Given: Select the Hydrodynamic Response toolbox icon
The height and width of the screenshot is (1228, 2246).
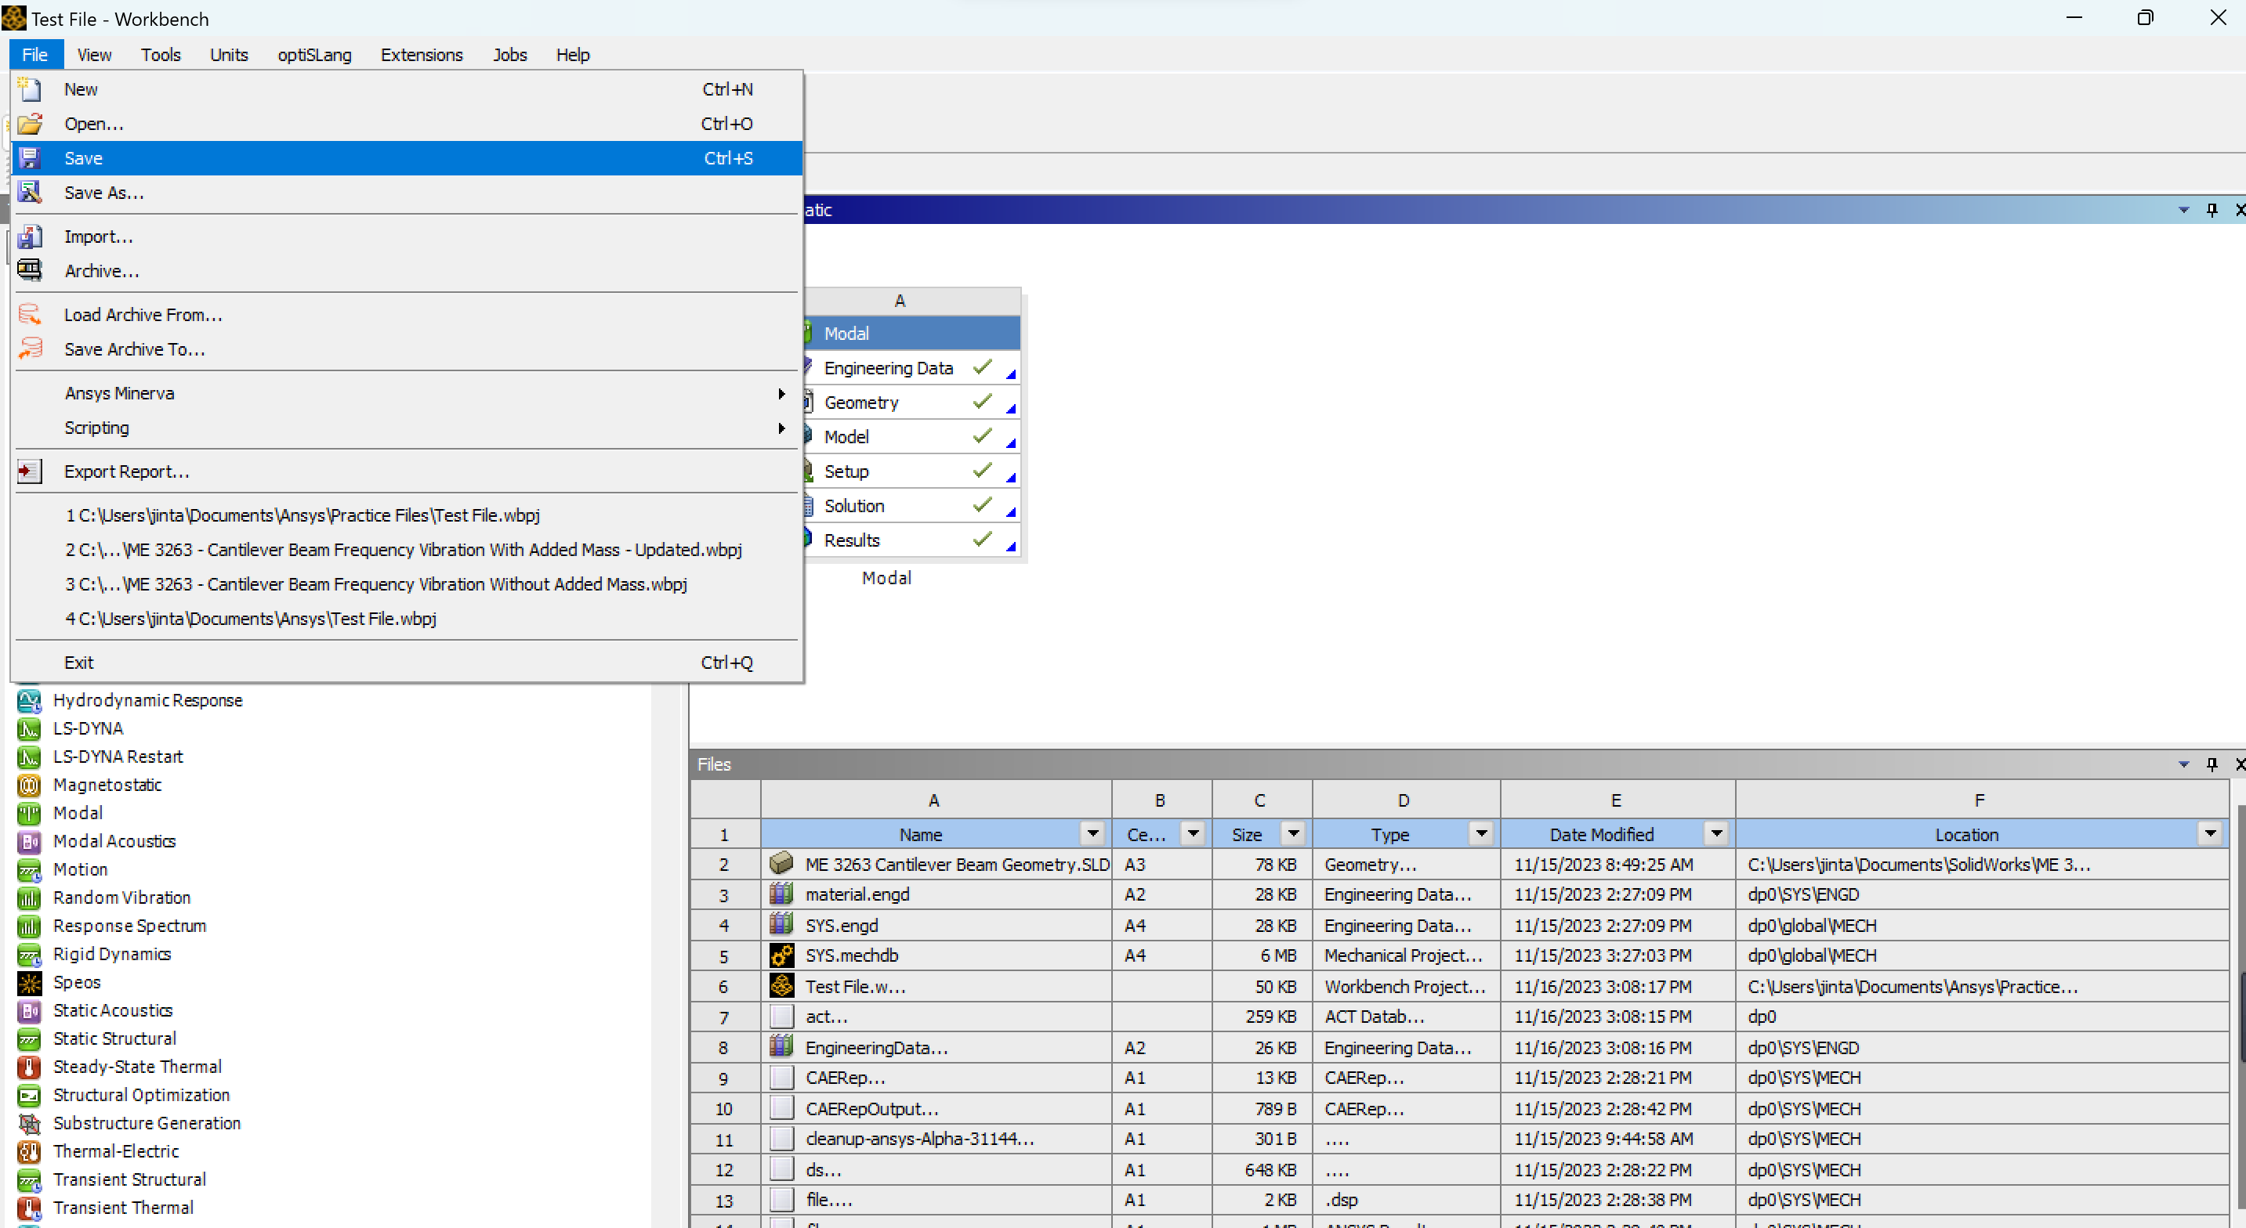Looking at the screenshot, I should pyautogui.click(x=29, y=700).
